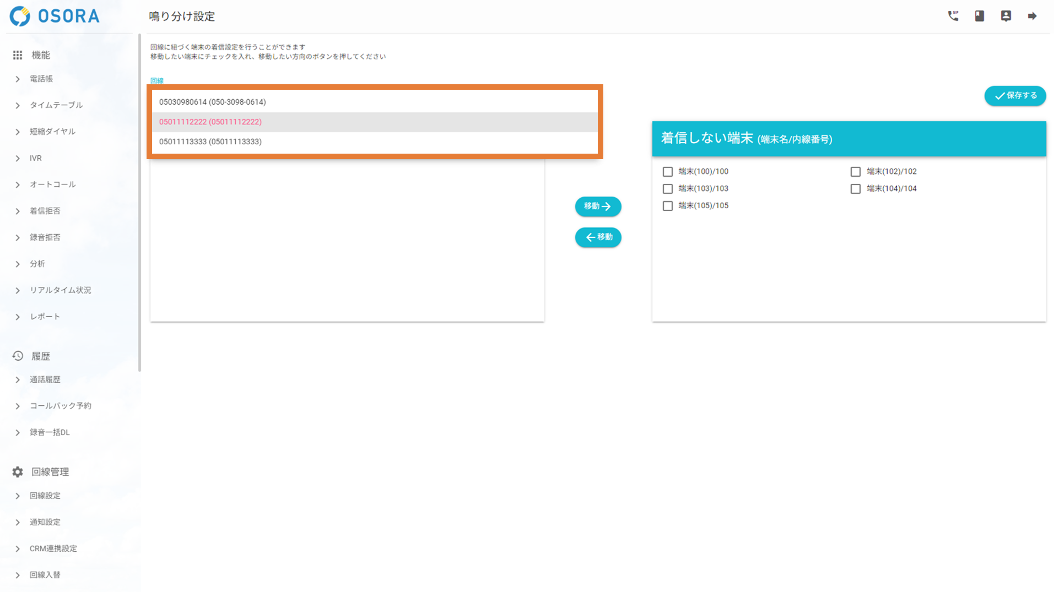Enable the 端末(105)/105 checkbox
The height and width of the screenshot is (592, 1054).
[667, 206]
